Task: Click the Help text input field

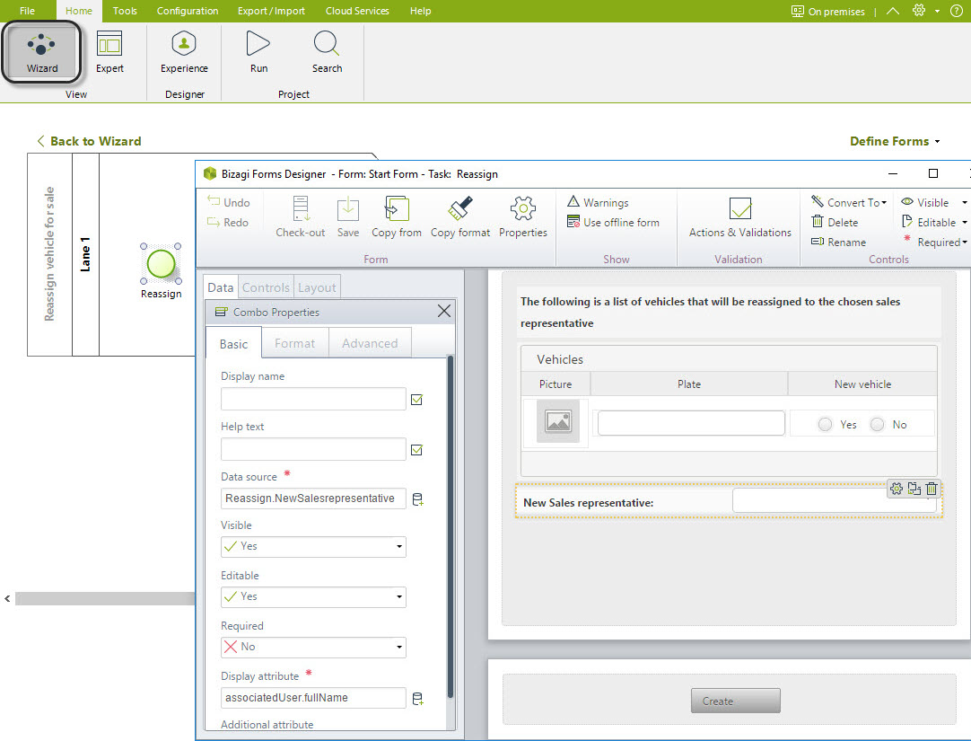Action: click(313, 449)
